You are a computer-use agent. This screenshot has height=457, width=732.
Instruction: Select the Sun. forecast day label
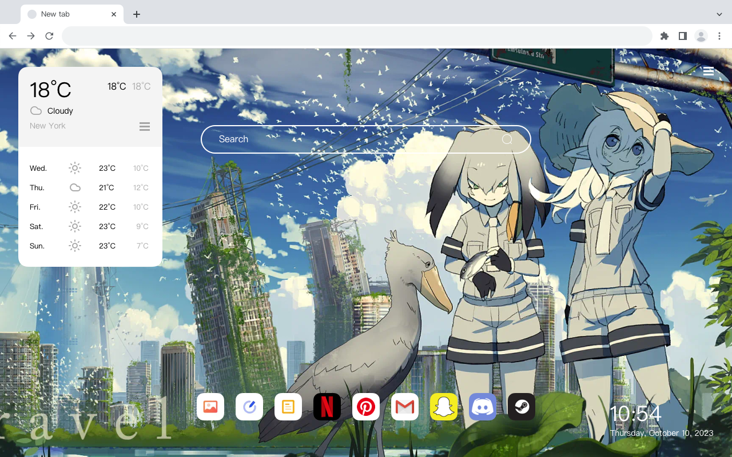[x=37, y=246]
